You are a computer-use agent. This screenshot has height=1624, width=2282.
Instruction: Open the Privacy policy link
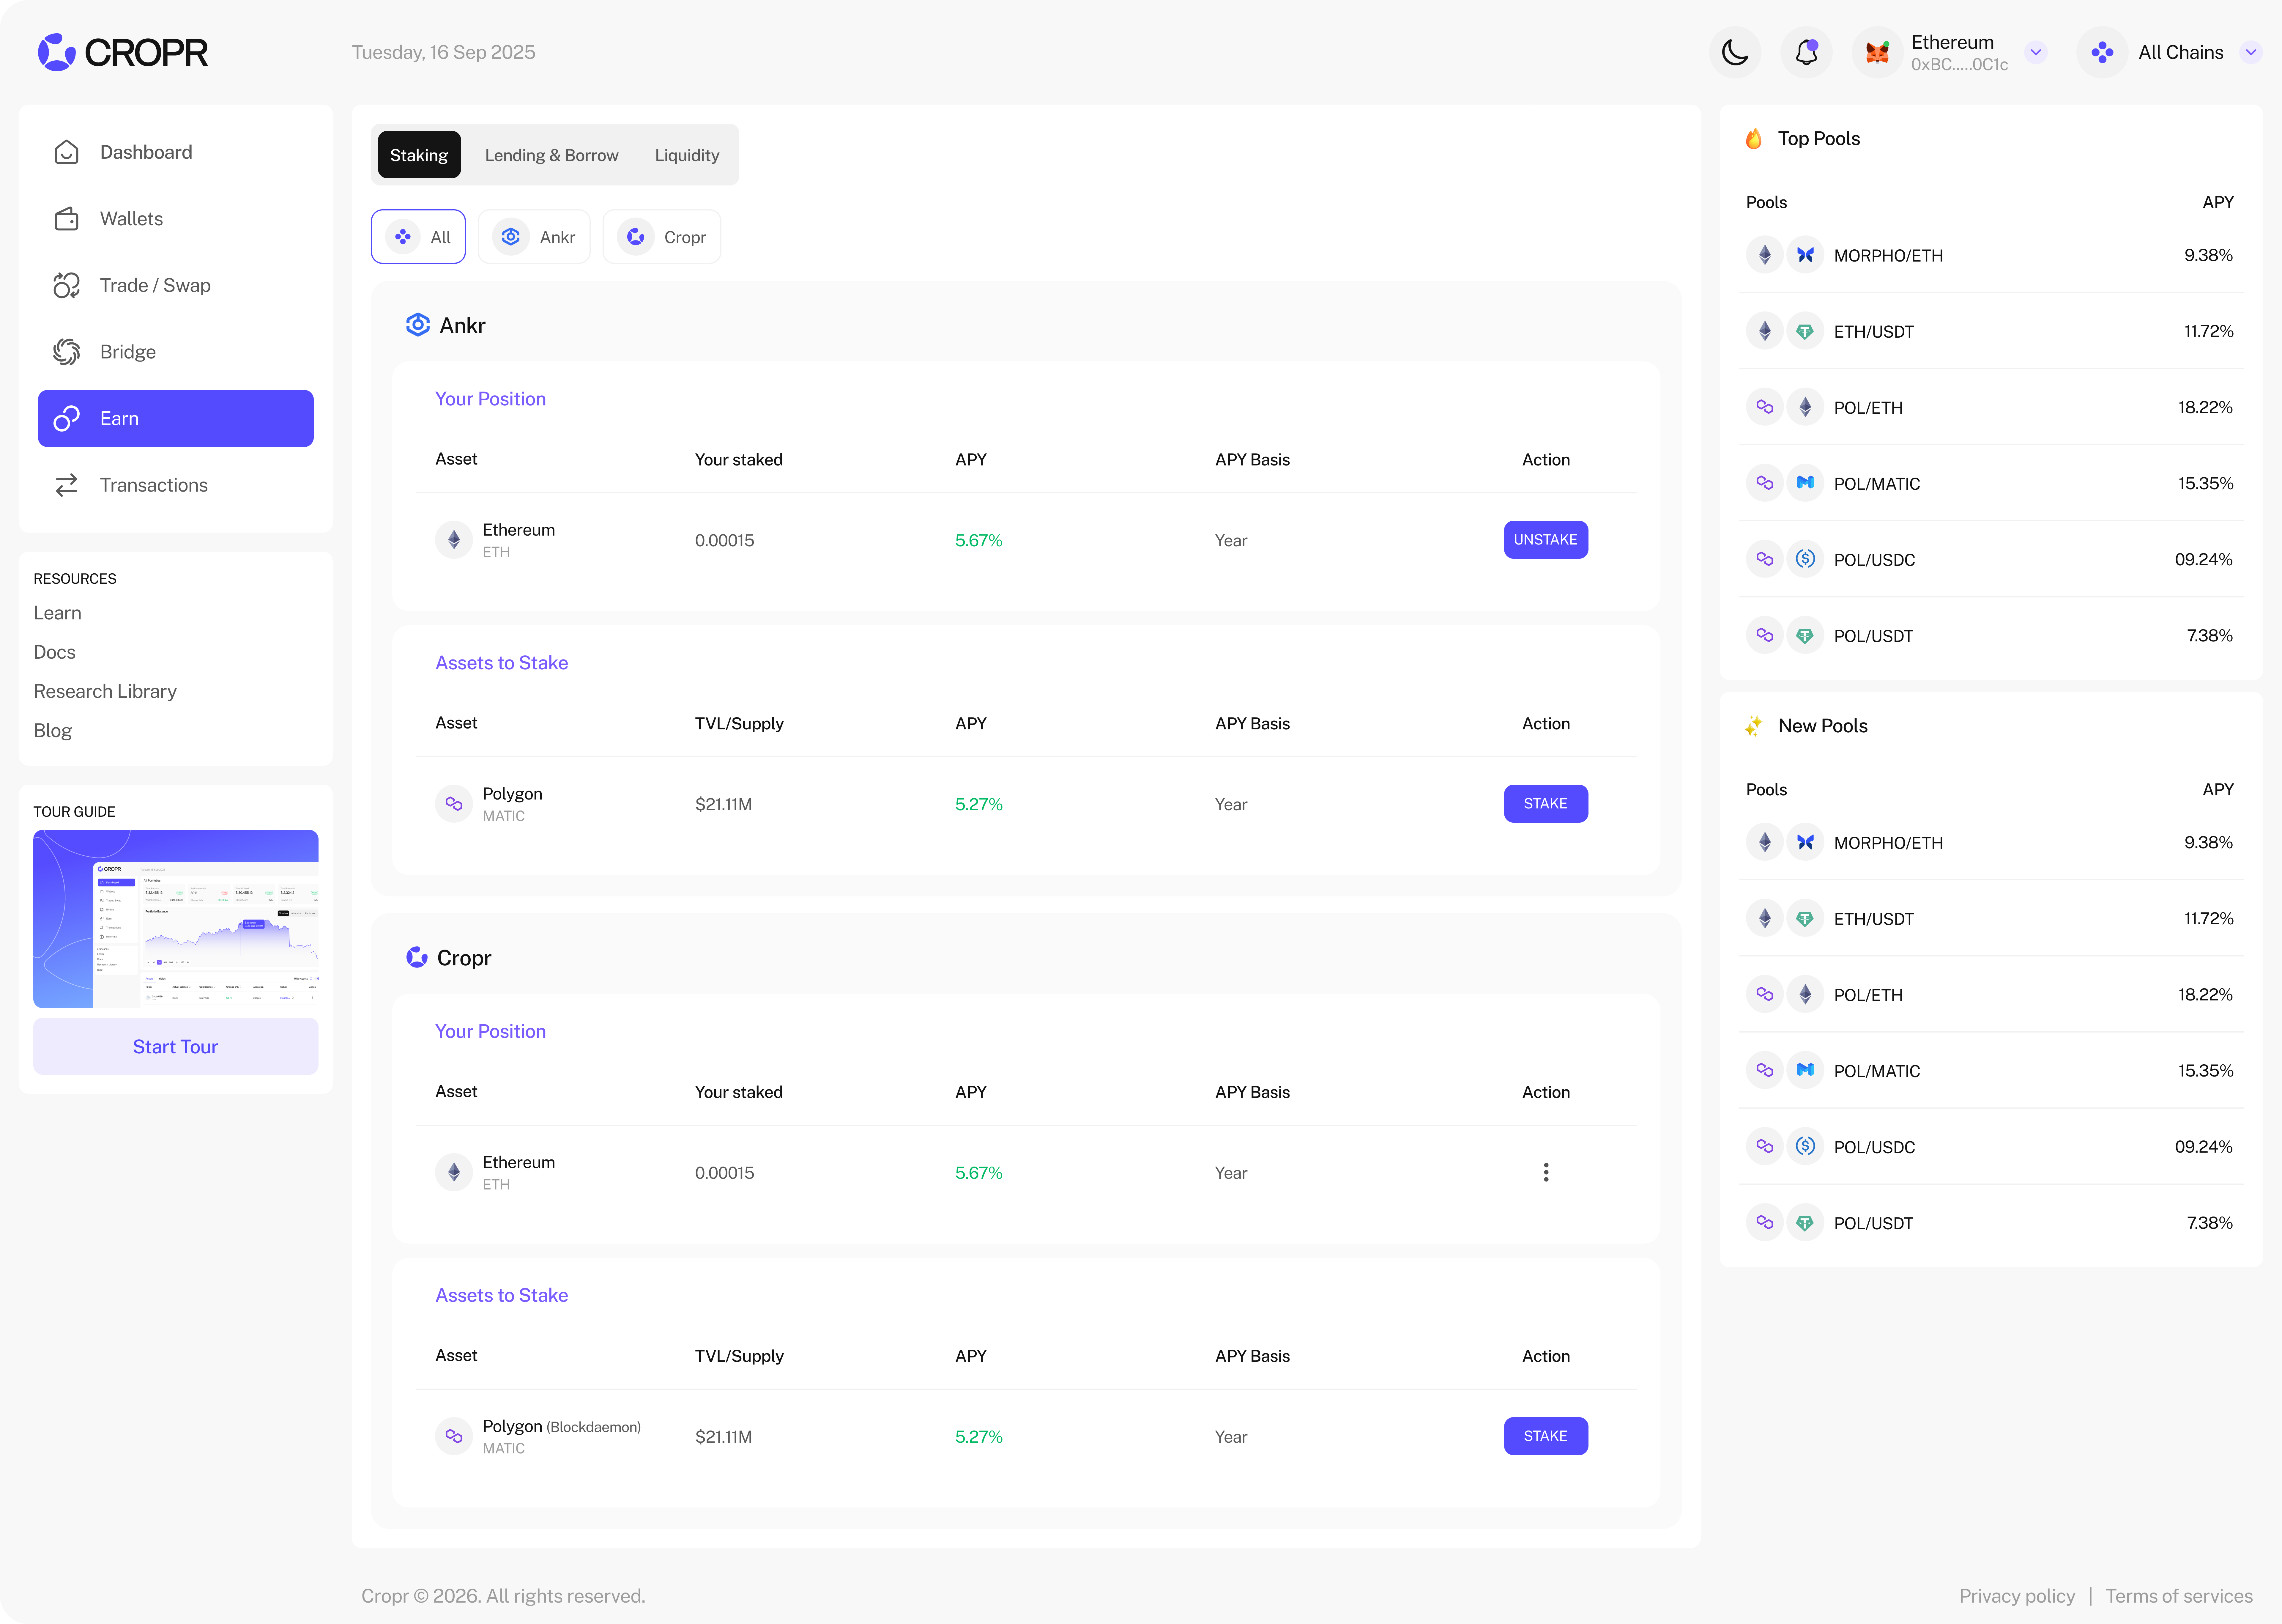[x=2017, y=1596]
